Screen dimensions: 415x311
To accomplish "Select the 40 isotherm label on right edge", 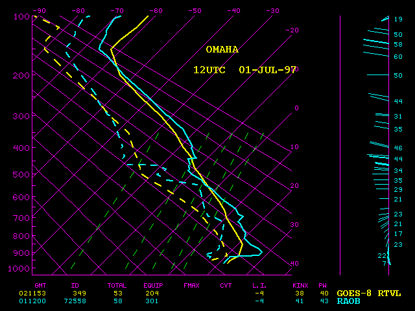I will [x=294, y=264].
